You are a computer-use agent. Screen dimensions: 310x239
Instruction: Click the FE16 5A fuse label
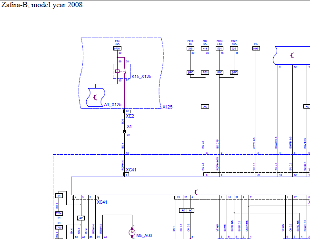click(190, 42)
